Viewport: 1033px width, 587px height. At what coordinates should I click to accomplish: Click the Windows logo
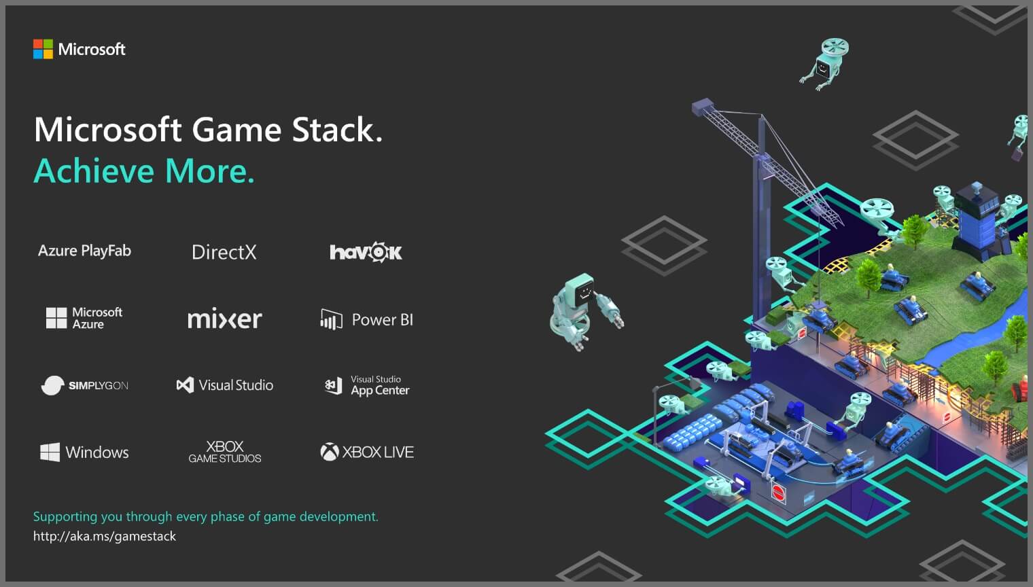[84, 452]
